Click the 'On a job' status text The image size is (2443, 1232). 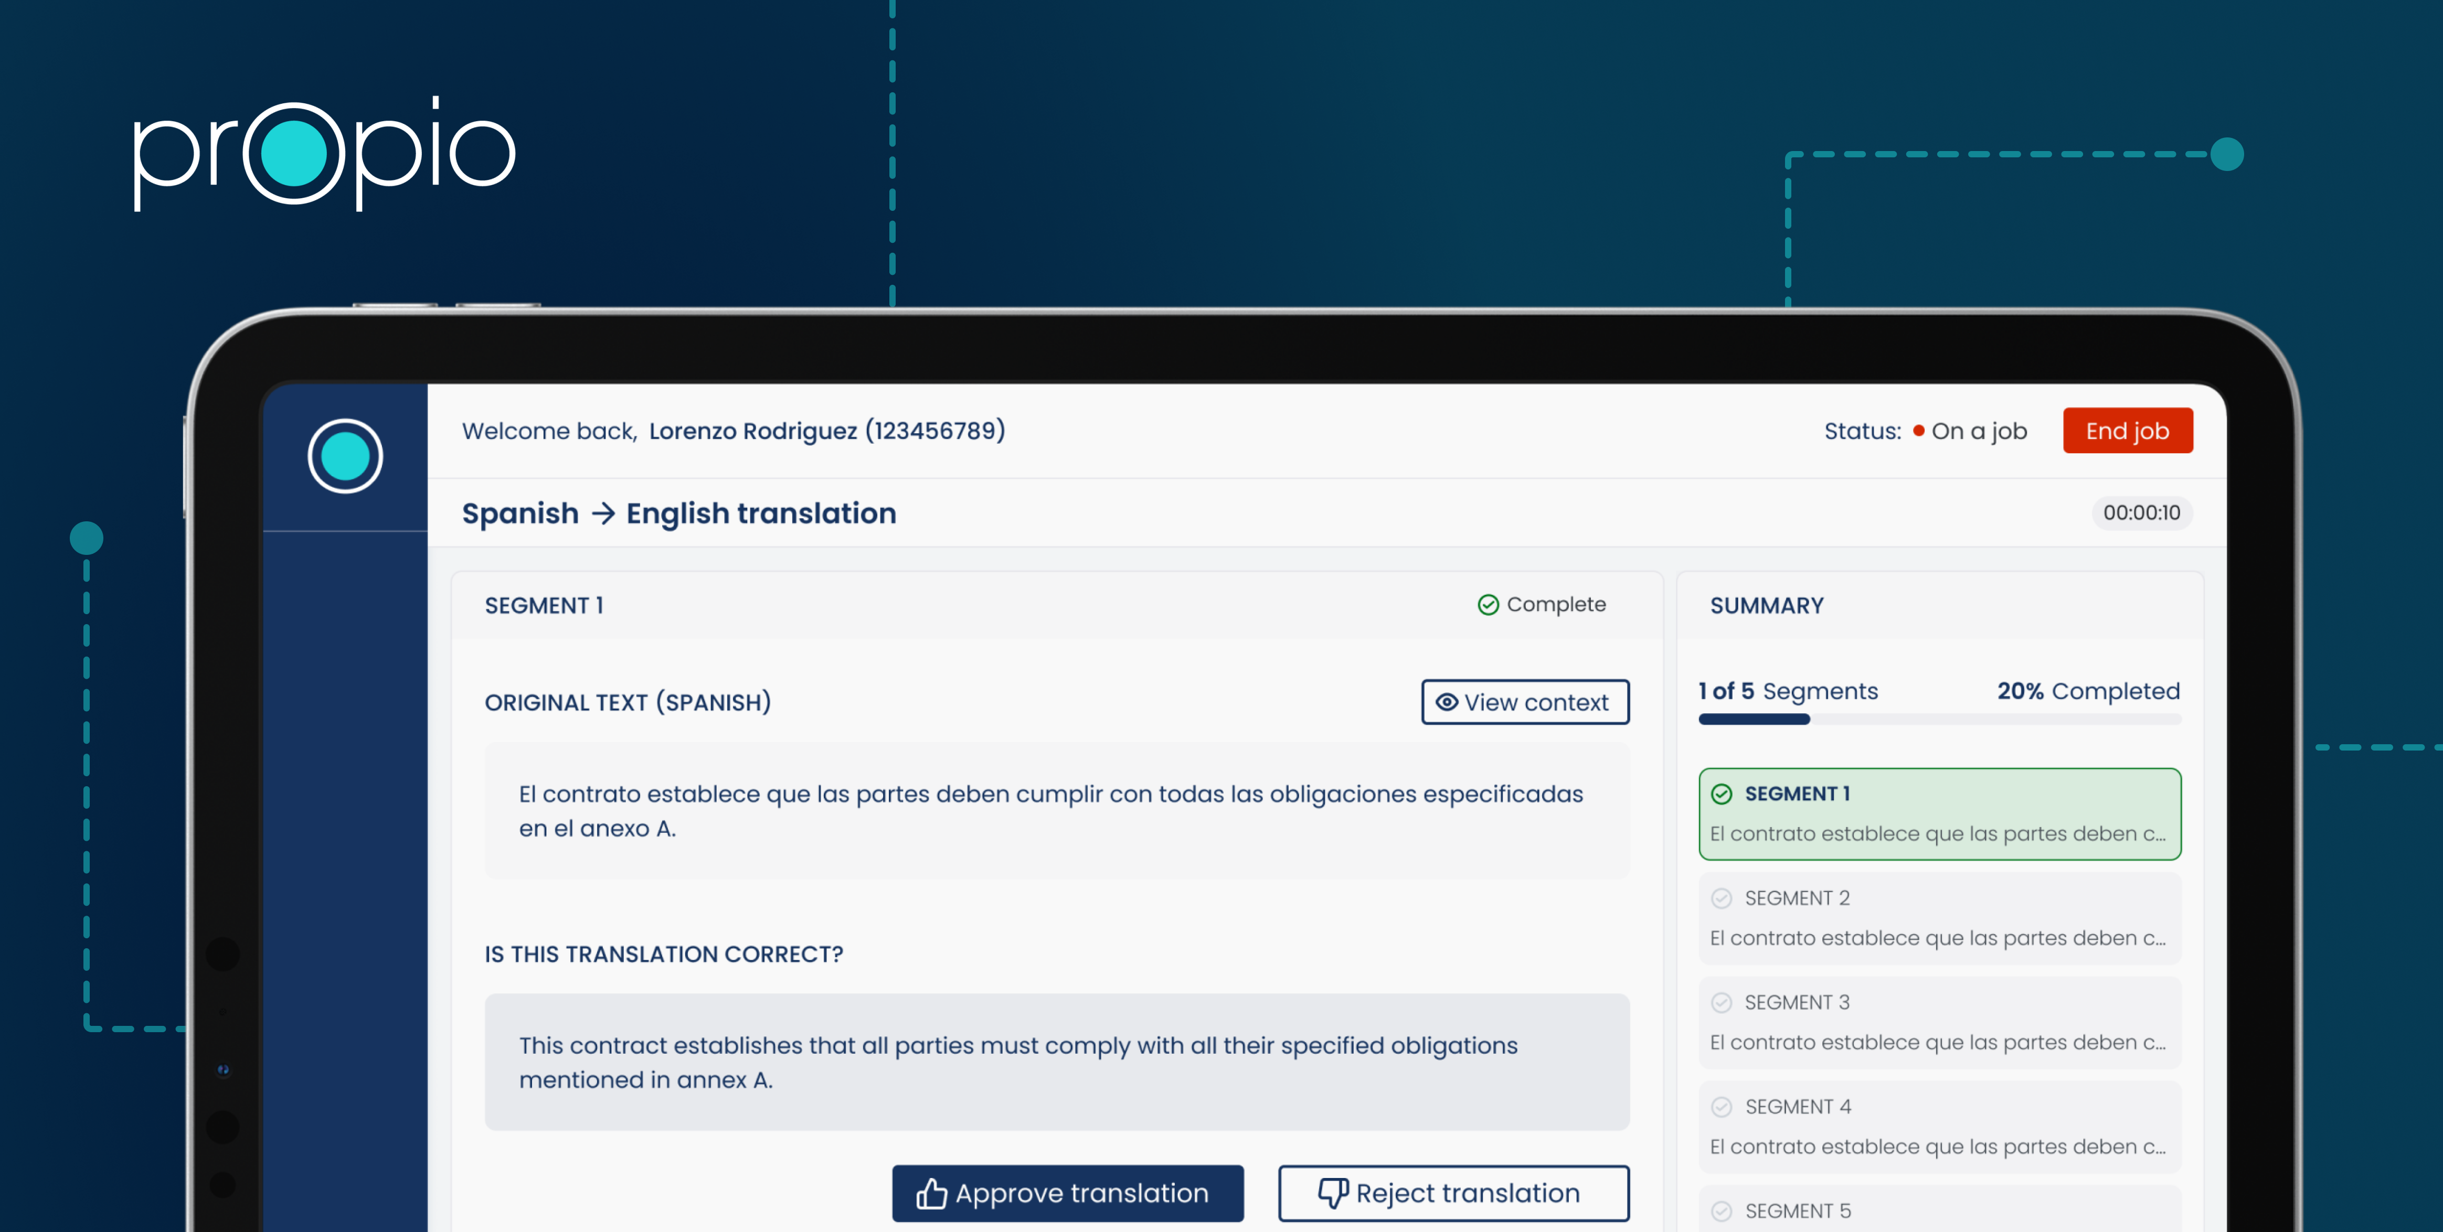tap(1979, 431)
